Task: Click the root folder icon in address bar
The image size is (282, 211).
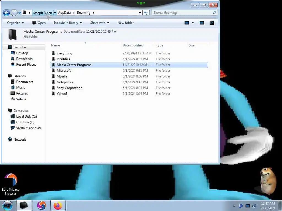Action: click(x=25, y=13)
